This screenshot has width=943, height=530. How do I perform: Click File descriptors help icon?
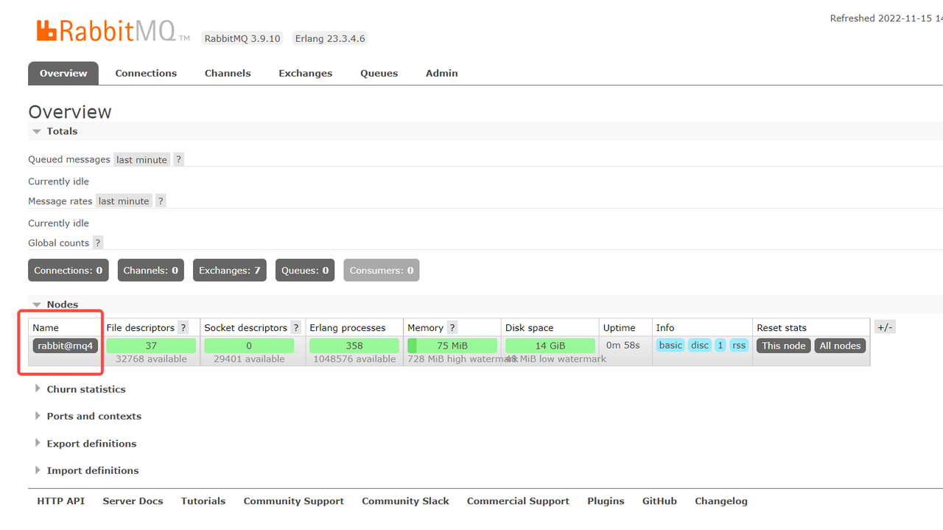(183, 328)
